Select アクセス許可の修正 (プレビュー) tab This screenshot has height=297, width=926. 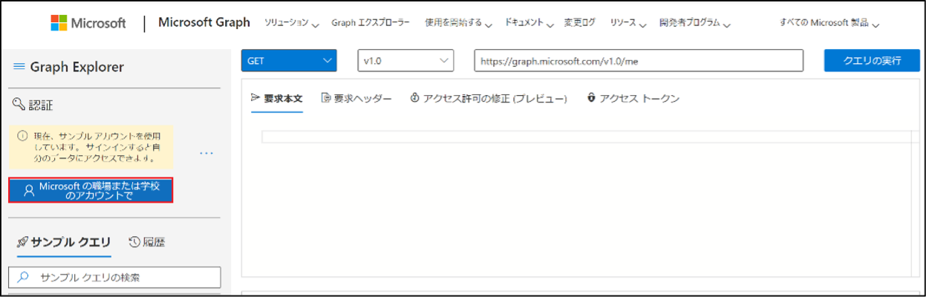click(489, 99)
